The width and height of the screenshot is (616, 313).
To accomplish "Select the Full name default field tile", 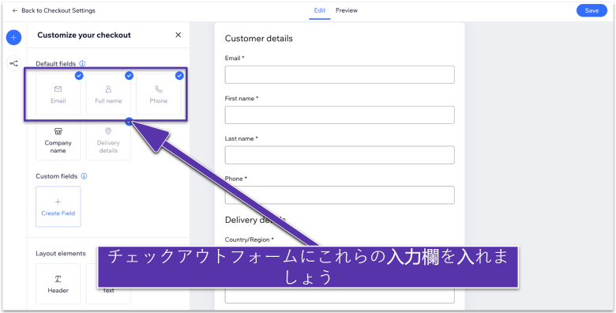I will click(x=108, y=94).
